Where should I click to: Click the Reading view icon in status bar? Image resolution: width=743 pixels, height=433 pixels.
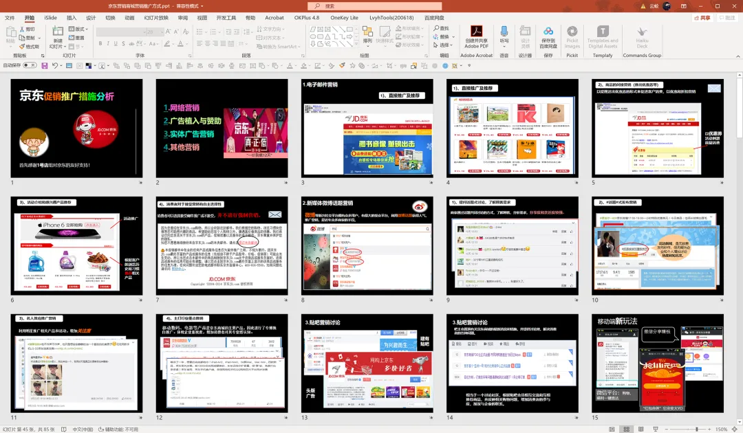pos(640,429)
